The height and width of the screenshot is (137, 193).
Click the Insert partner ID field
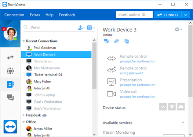(x=134, y=15)
